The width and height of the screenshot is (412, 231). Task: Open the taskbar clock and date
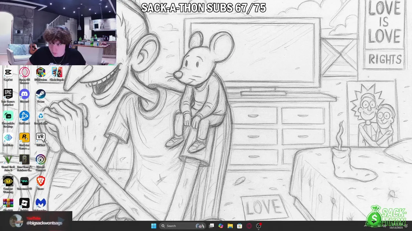(x=396, y=226)
